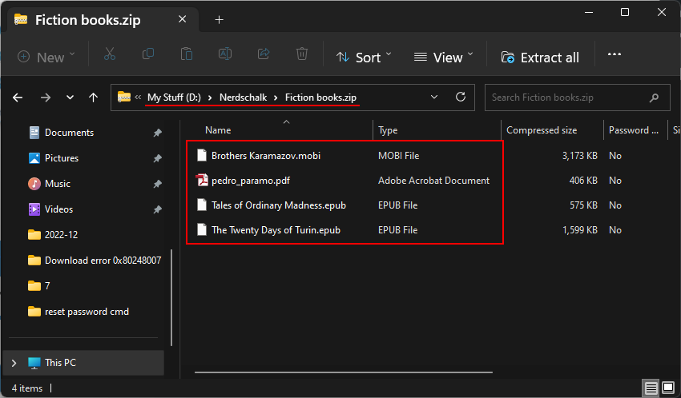
Task: Switch to details view in status bar
Action: tap(652, 388)
